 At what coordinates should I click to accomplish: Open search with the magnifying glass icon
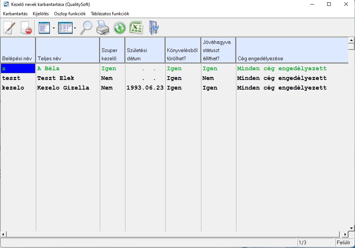(86, 28)
